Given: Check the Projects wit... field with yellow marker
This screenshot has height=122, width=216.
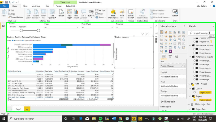Looking at the screenshot, I should (x=195, y=42).
